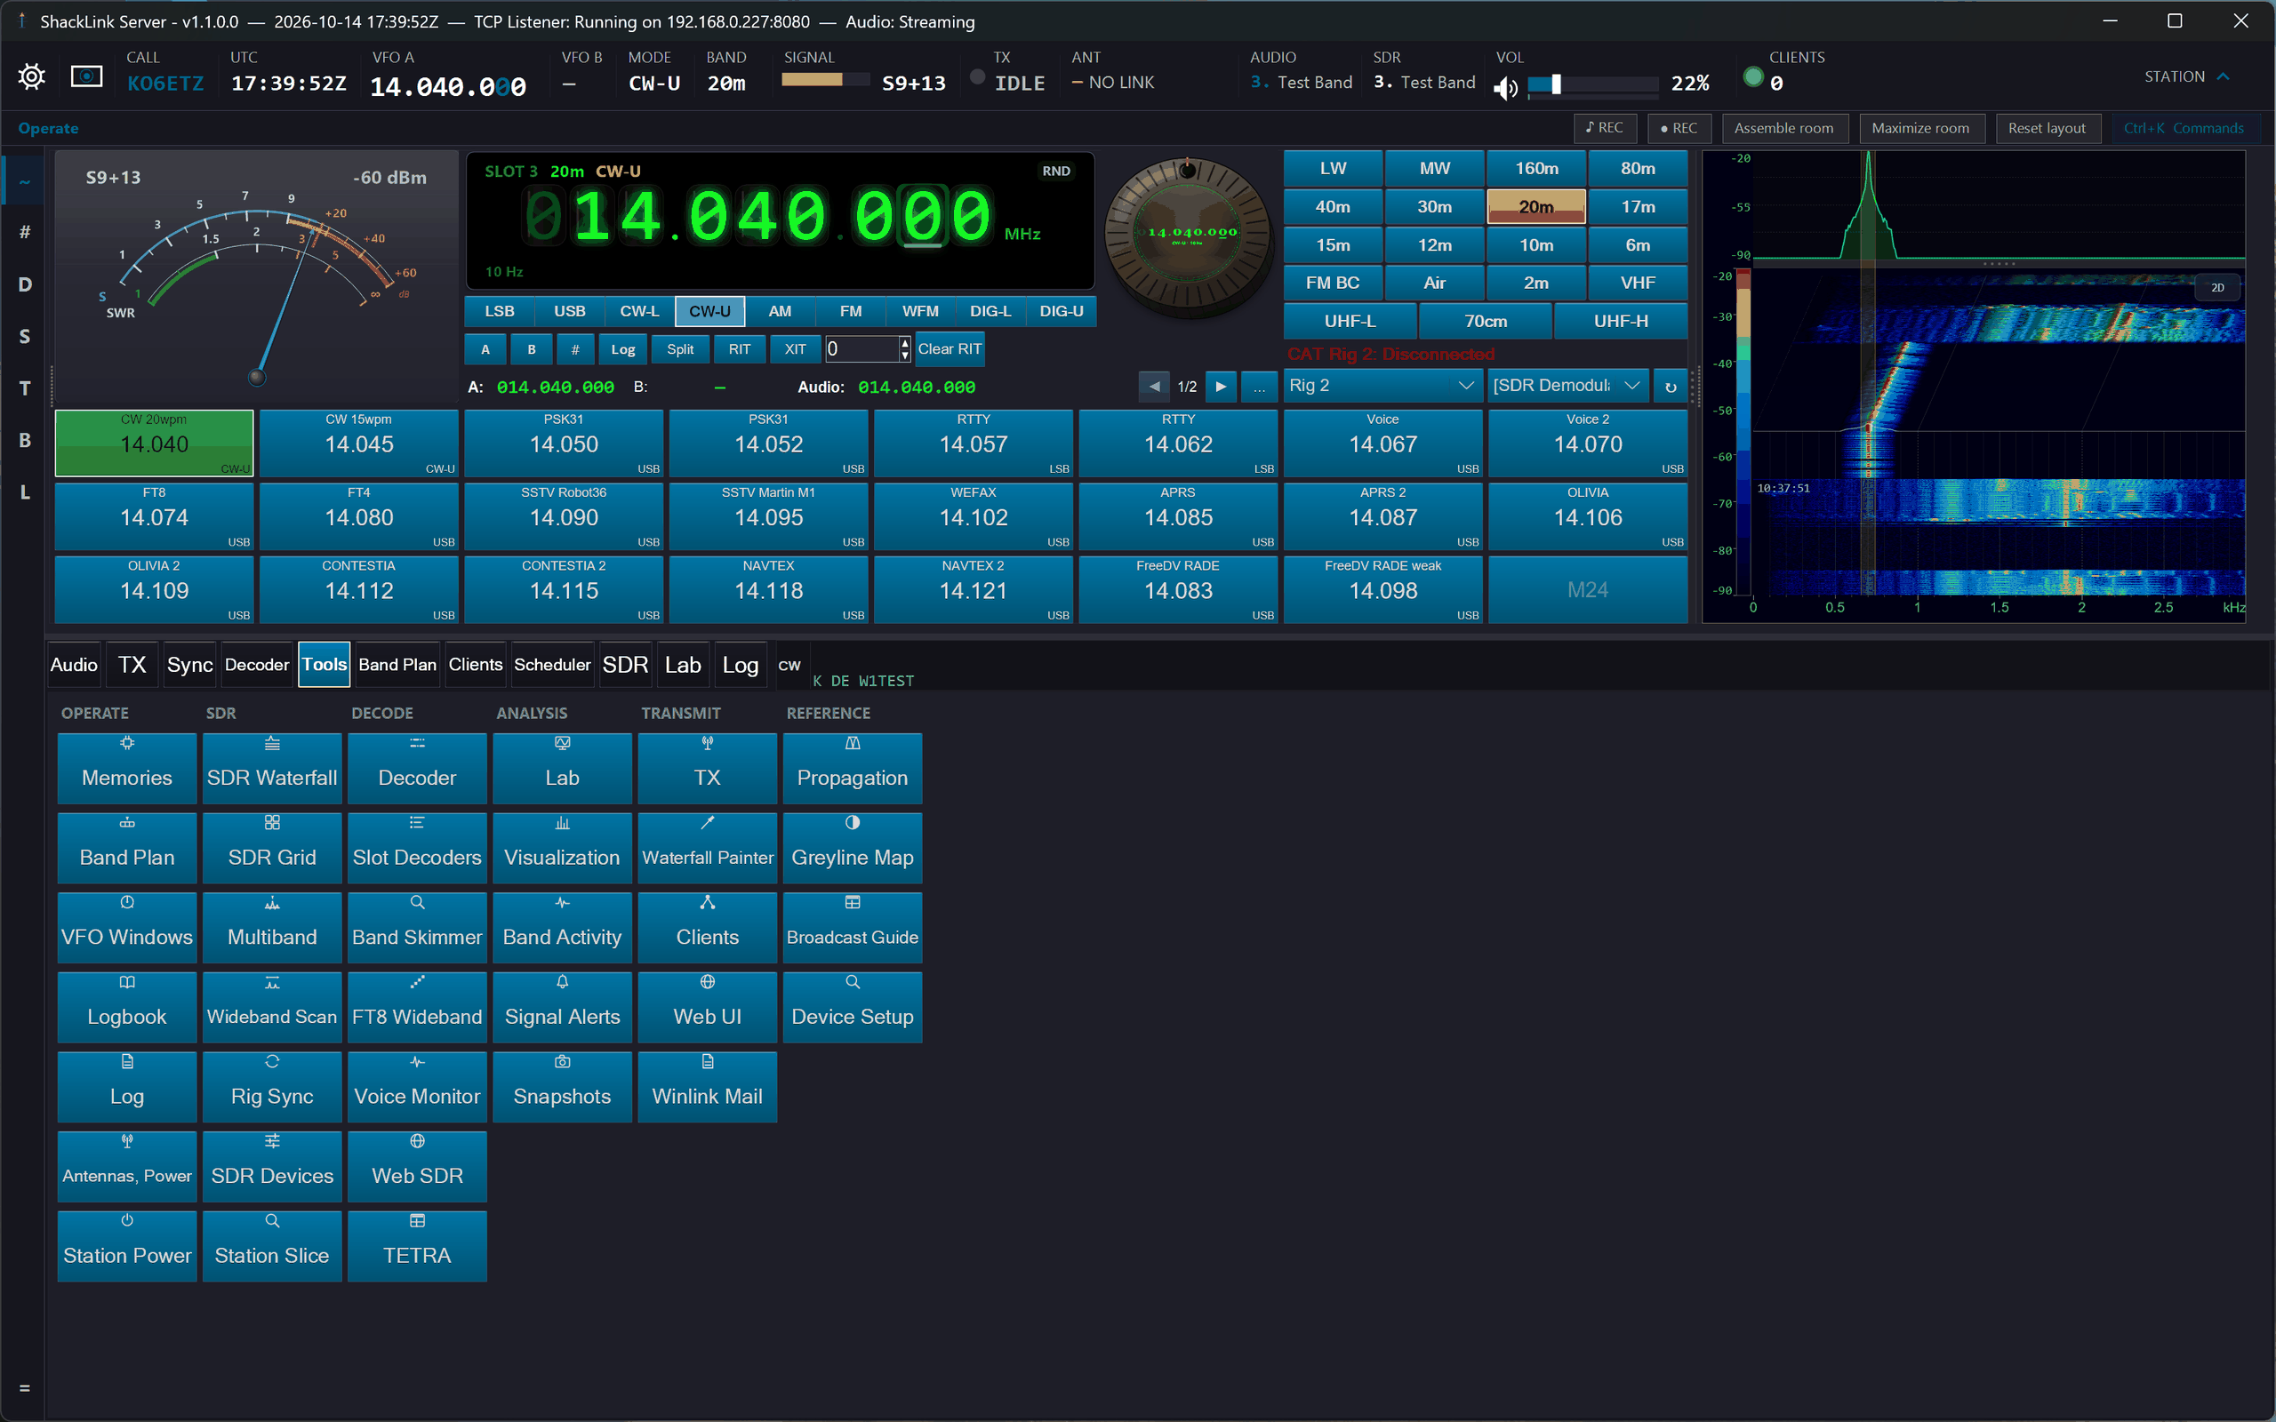2276x1422 pixels.
Task: Click the display monitor icon beside the gear
Action: (86, 76)
